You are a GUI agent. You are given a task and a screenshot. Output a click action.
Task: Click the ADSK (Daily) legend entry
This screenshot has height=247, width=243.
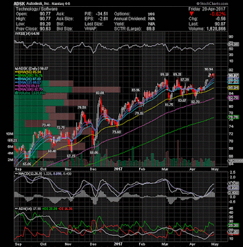[31, 69]
